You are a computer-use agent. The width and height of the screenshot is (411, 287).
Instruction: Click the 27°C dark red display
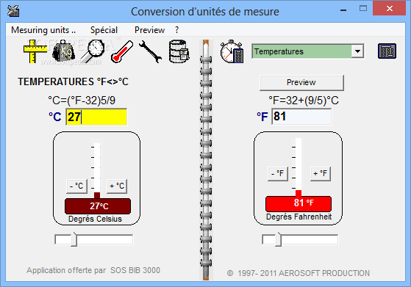pos(98,206)
